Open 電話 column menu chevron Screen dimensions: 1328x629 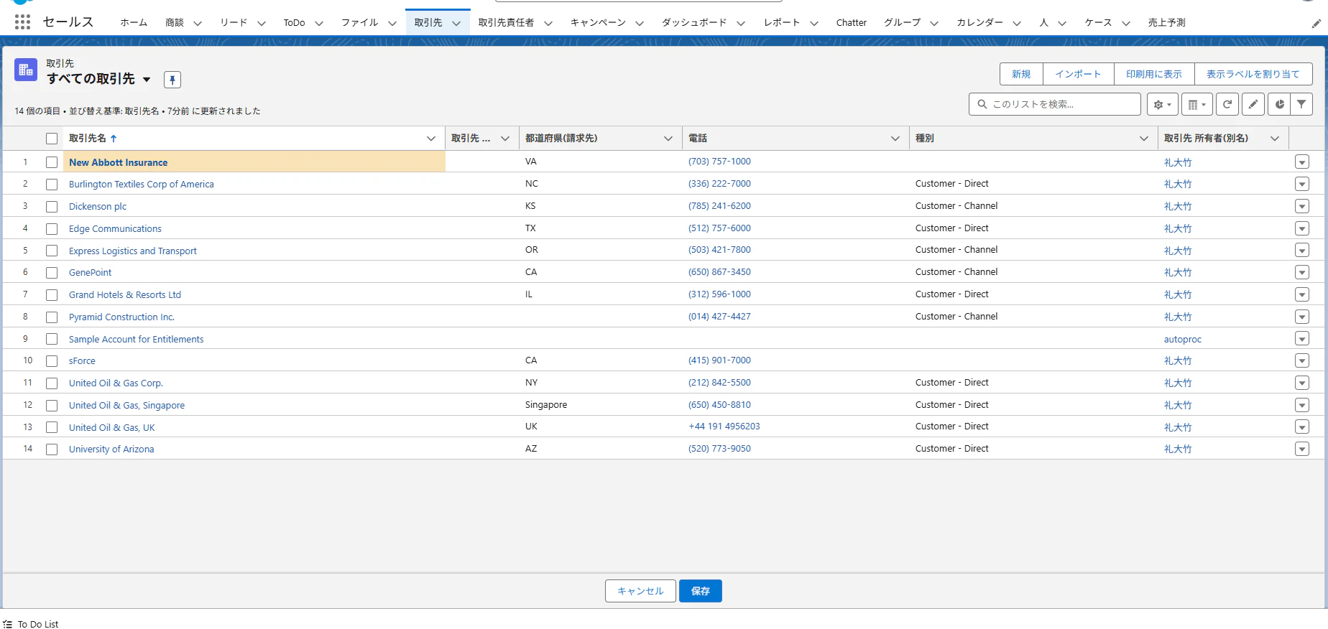895,139
